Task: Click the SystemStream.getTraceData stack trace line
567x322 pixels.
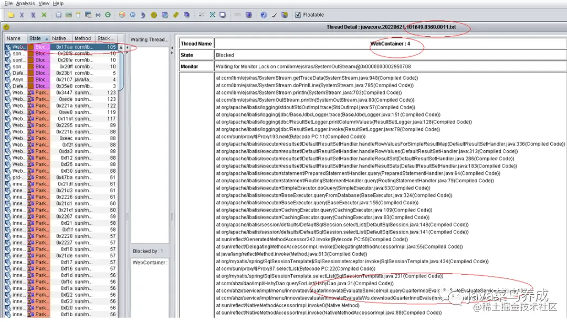Action: click(x=317, y=78)
